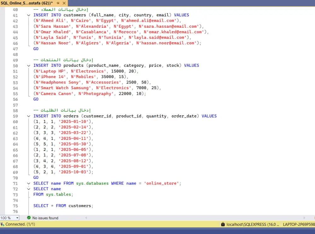Collapse the INSERT INTO customers statement
The height and width of the screenshot is (234, 315).
(29, 15)
